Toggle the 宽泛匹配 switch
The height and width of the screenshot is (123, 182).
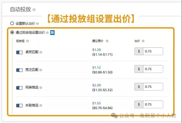19,70
